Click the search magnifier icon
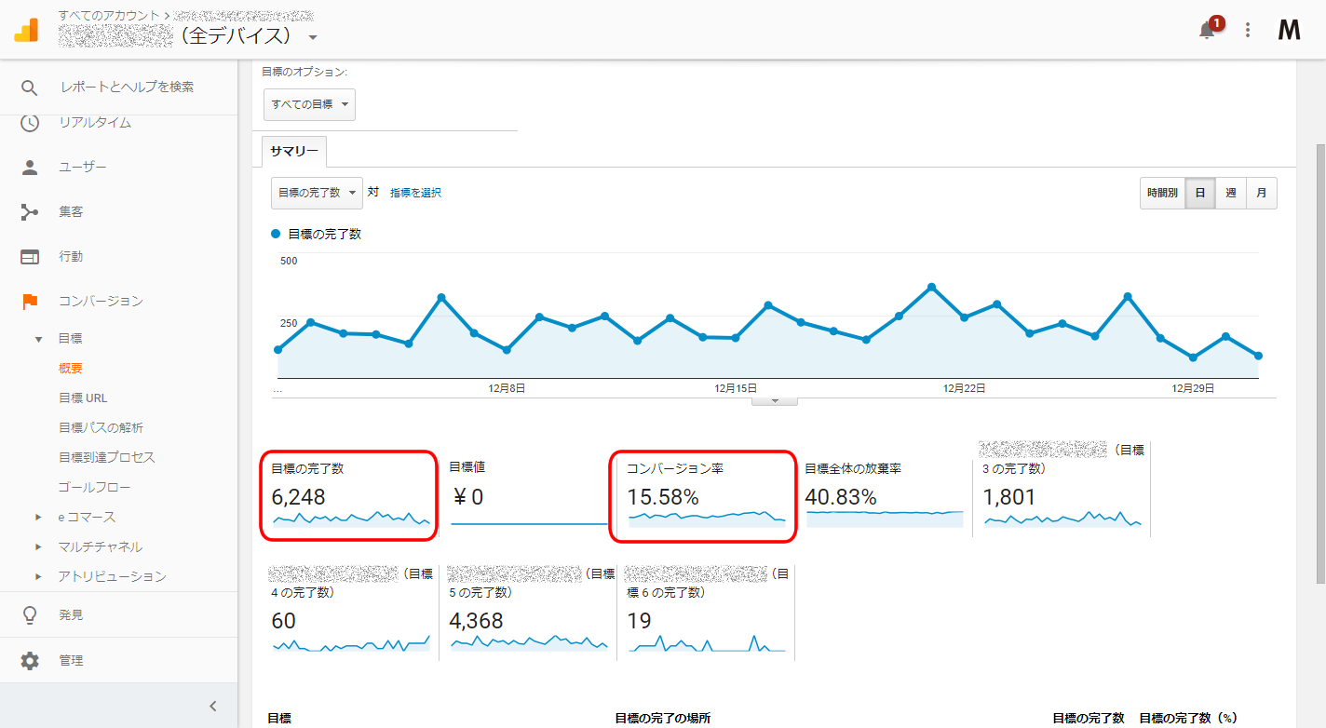 30,88
